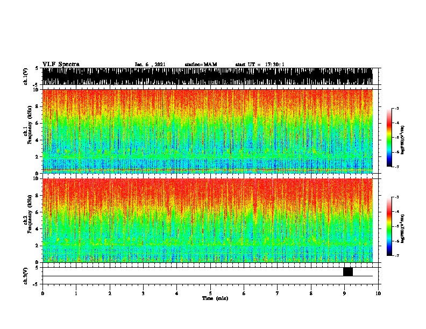The width and height of the screenshot is (426, 329).
Task: Click the "station=MAM" header label
Action: [201, 65]
